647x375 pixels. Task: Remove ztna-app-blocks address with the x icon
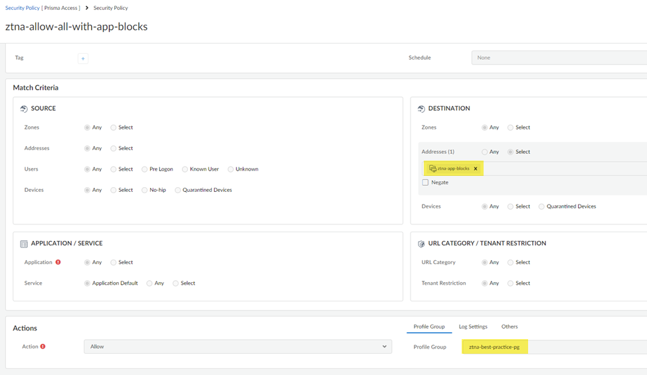tap(476, 169)
